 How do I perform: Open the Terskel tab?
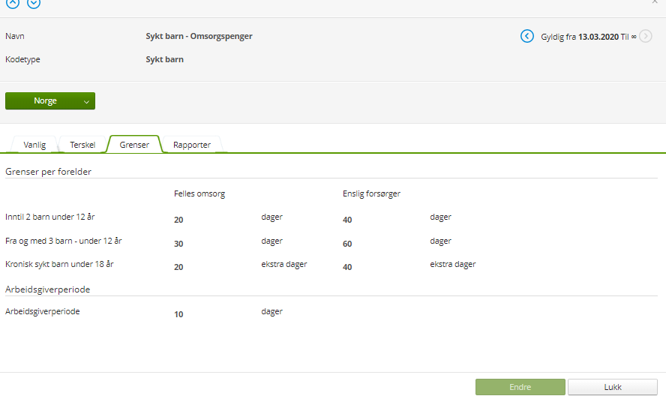pos(82,145)
